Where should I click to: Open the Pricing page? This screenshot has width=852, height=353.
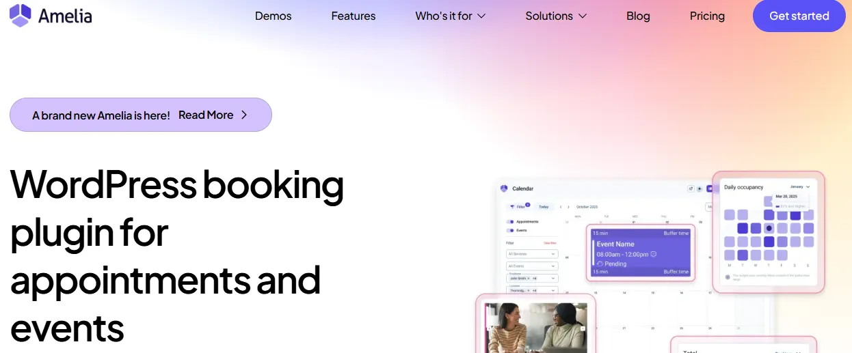coord(707,16)
